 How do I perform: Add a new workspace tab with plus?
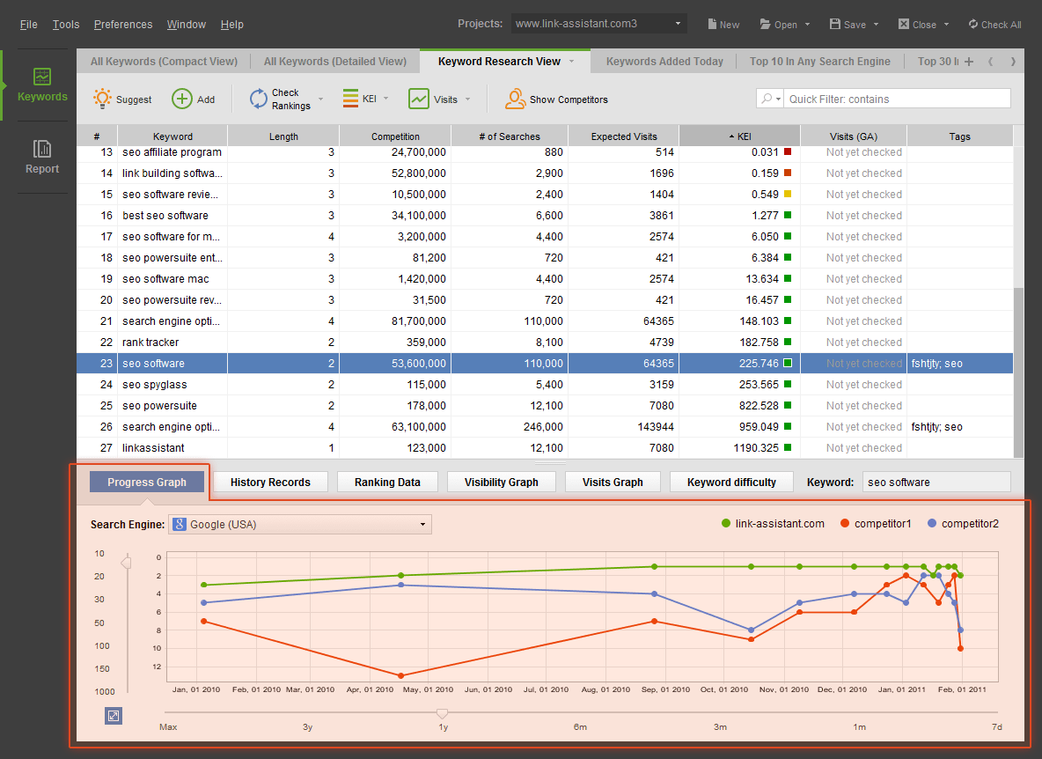[969, 61]
